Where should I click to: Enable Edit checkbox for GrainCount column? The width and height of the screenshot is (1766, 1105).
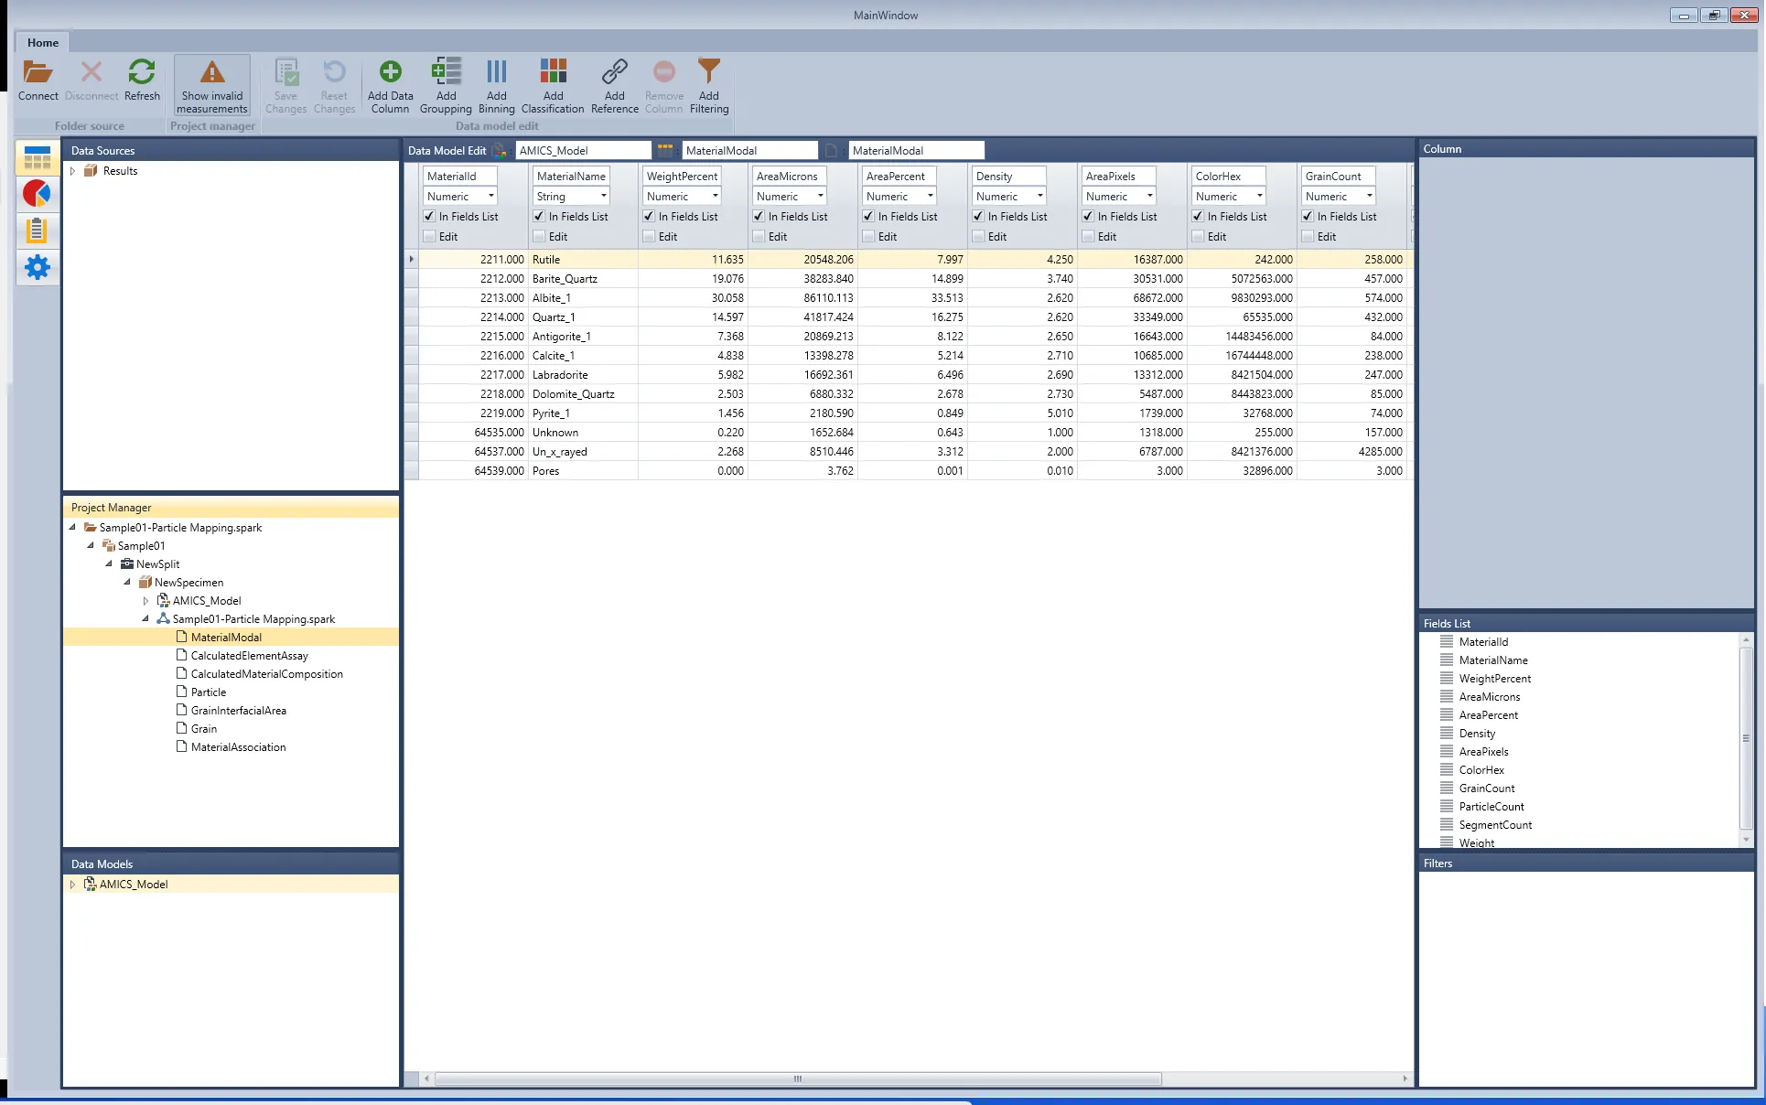coord(1308,237)
